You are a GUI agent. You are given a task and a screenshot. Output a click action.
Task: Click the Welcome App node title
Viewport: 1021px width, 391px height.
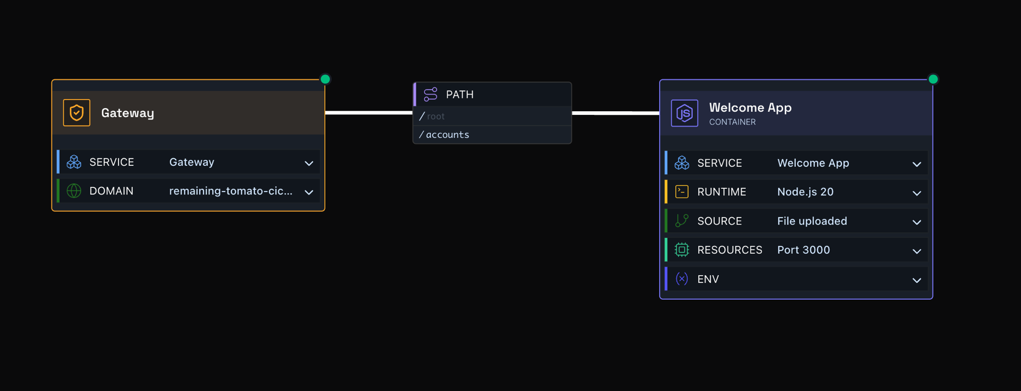pos(750,108)
